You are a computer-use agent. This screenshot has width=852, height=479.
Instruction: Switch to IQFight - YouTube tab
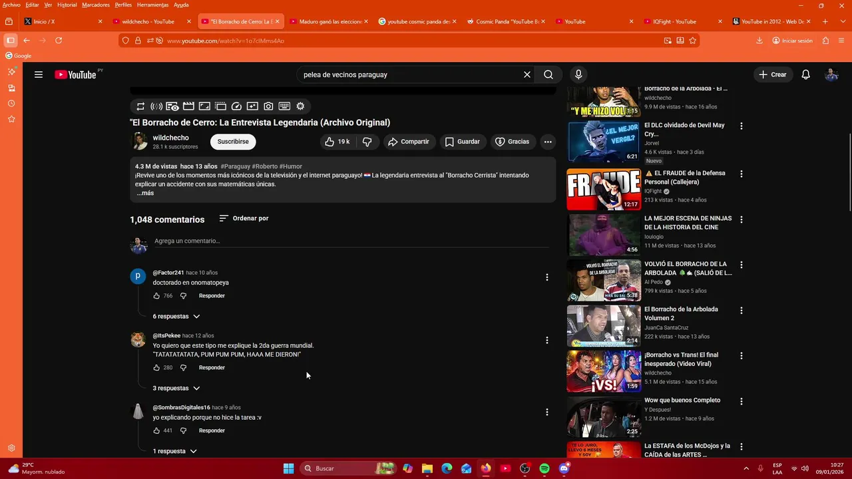[x=682, y=21]
